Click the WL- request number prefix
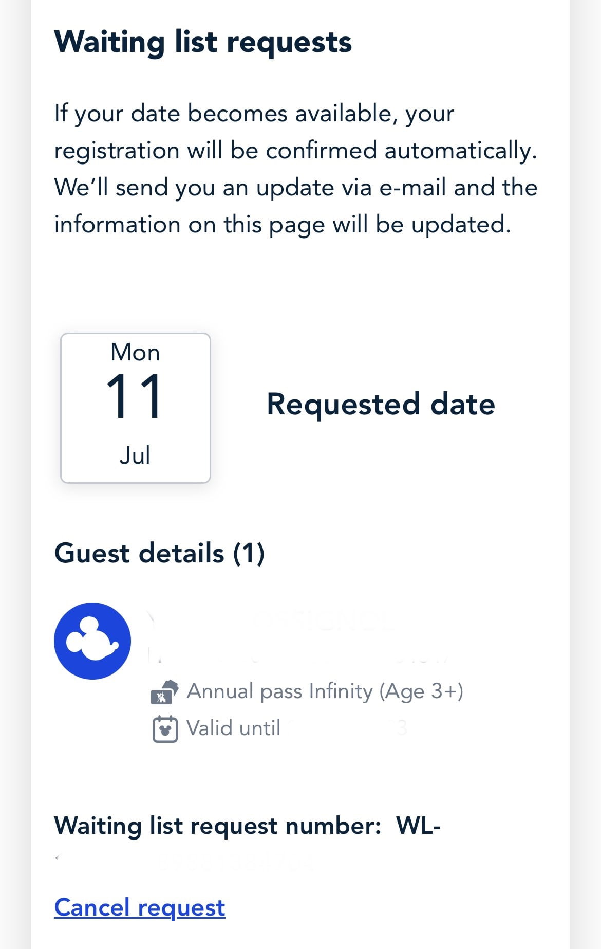The height and width of the screenshot is (949, 601). [418, 826]
